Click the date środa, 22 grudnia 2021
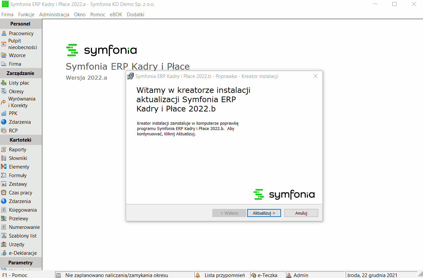 click(372, 275)
